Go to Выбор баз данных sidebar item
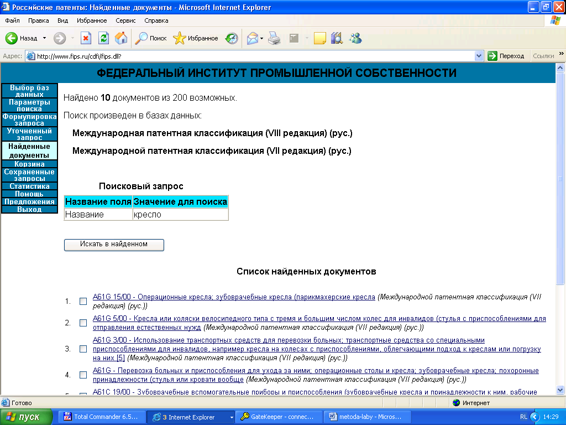 coord(29,91)
